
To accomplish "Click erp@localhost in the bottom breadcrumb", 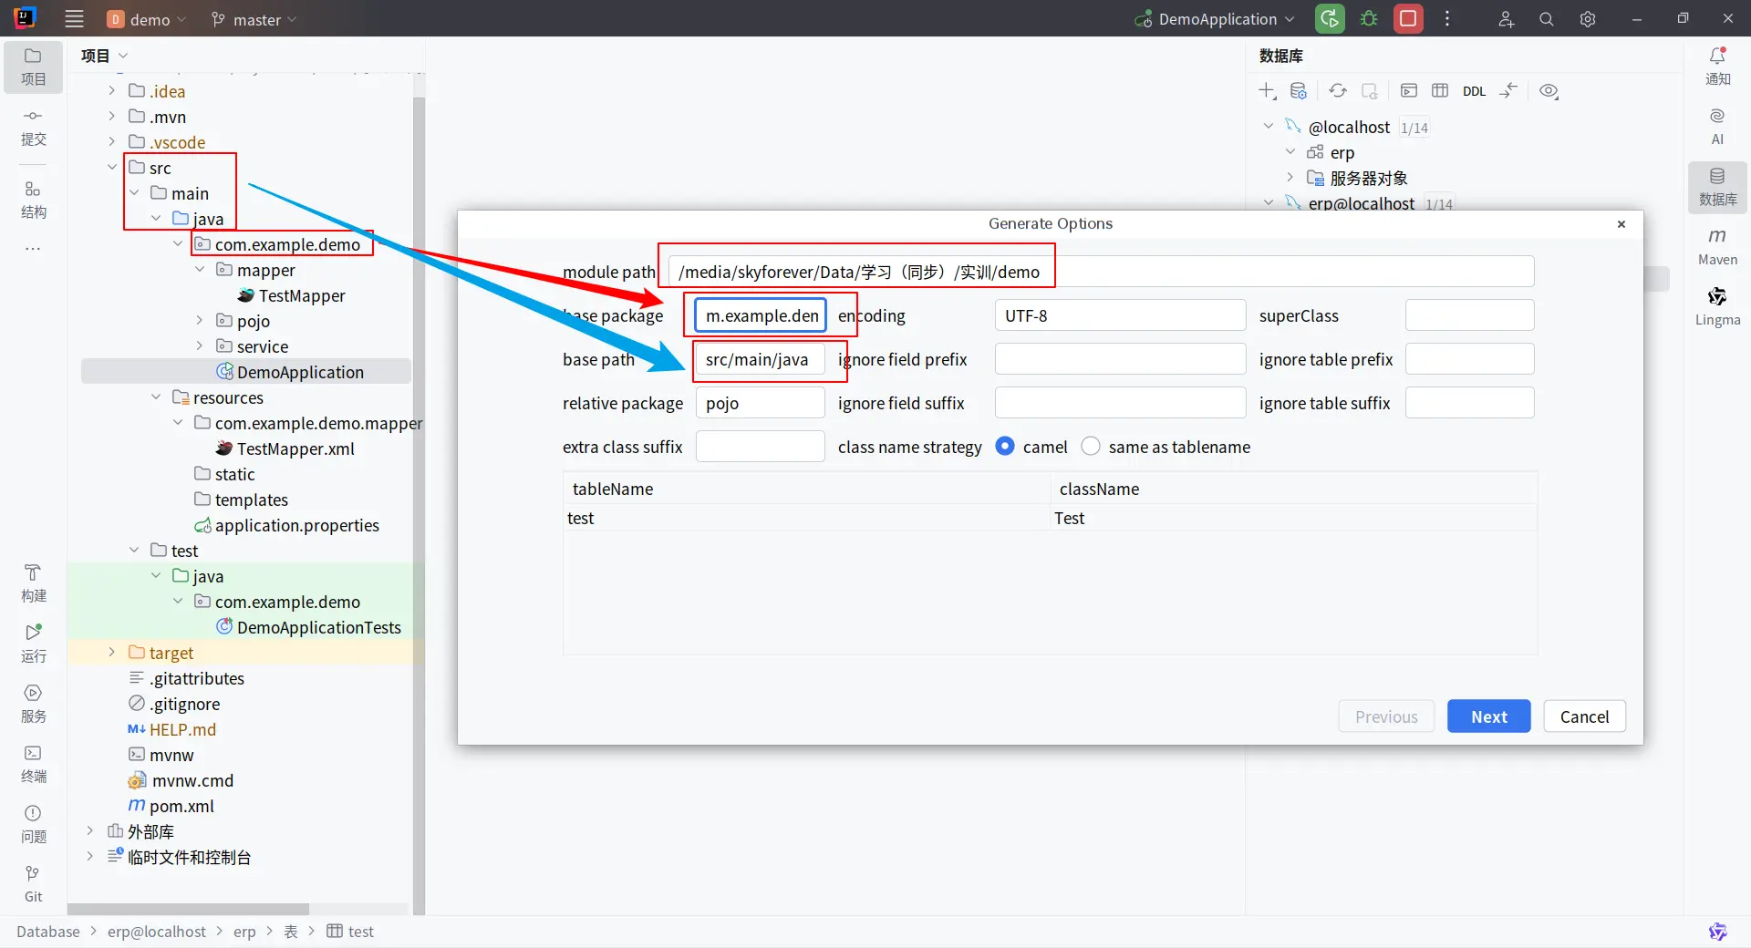I will click(x=157, y=932).
